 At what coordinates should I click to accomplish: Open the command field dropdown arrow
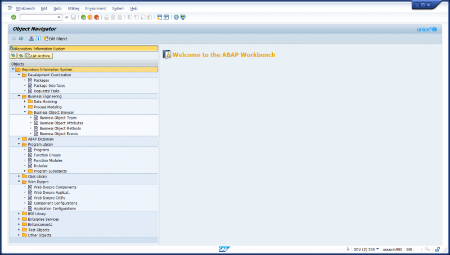pos(58,17)
